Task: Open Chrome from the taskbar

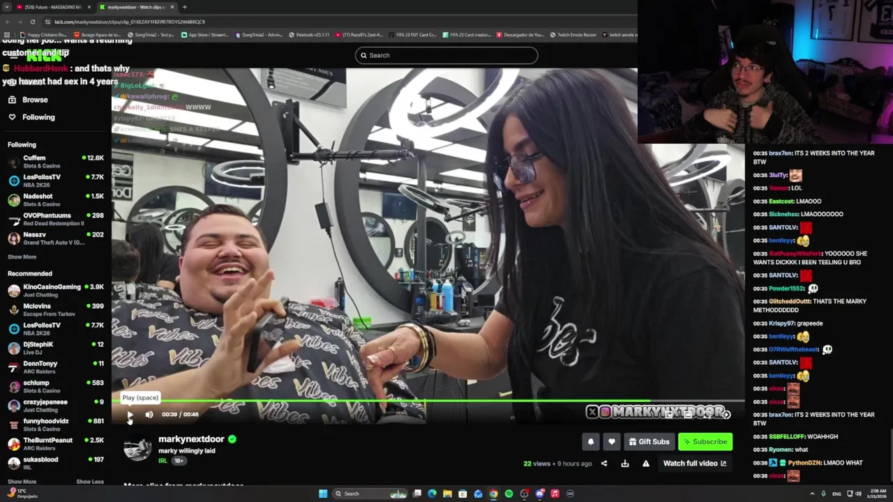Action: [x=493, y=494]
